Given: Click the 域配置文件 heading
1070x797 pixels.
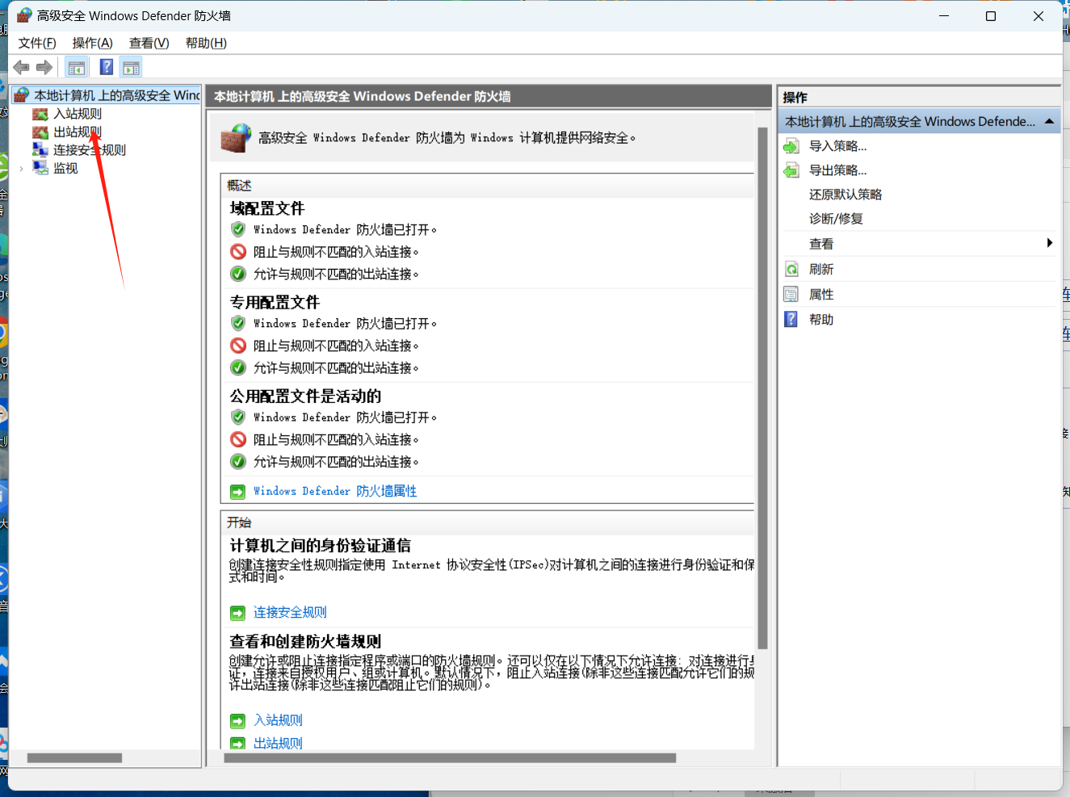Looking at the screenshot, I should click(267, 208).
